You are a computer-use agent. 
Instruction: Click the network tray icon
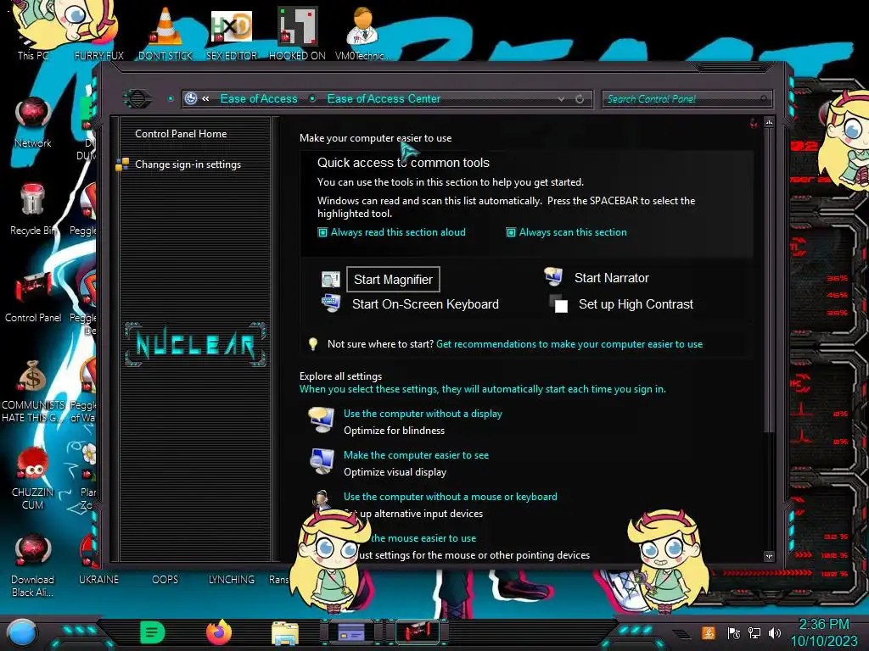[x=754, y=632]
